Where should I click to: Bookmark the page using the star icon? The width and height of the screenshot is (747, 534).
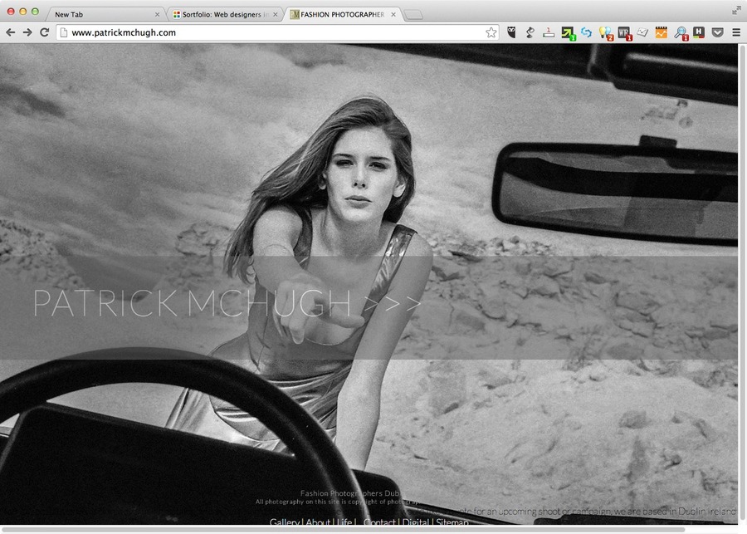(x=491, y=32)
